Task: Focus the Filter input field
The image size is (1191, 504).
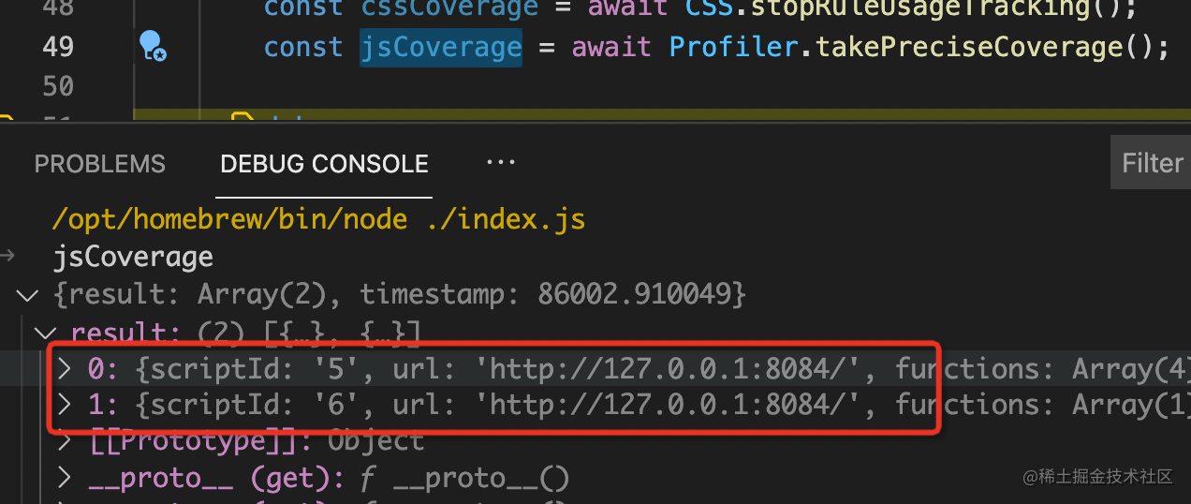Action: (1151, 164)
